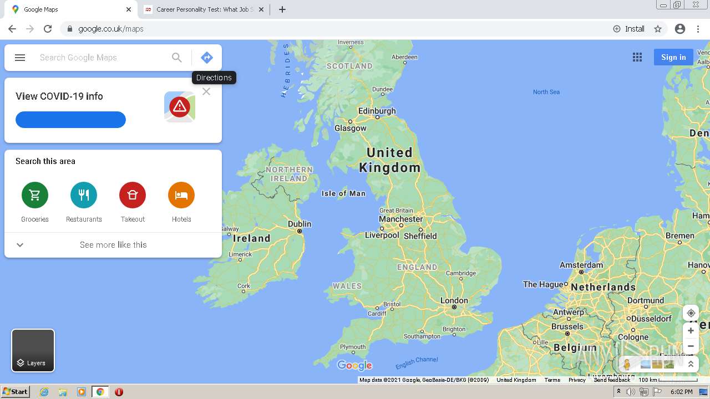Image resolution: width=710 pixels, height=399 pixels.
Task: Open Windows Media Player from taskbar
Action: coord(82,392)
